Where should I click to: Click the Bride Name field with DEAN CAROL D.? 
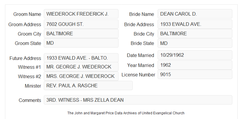195,14
